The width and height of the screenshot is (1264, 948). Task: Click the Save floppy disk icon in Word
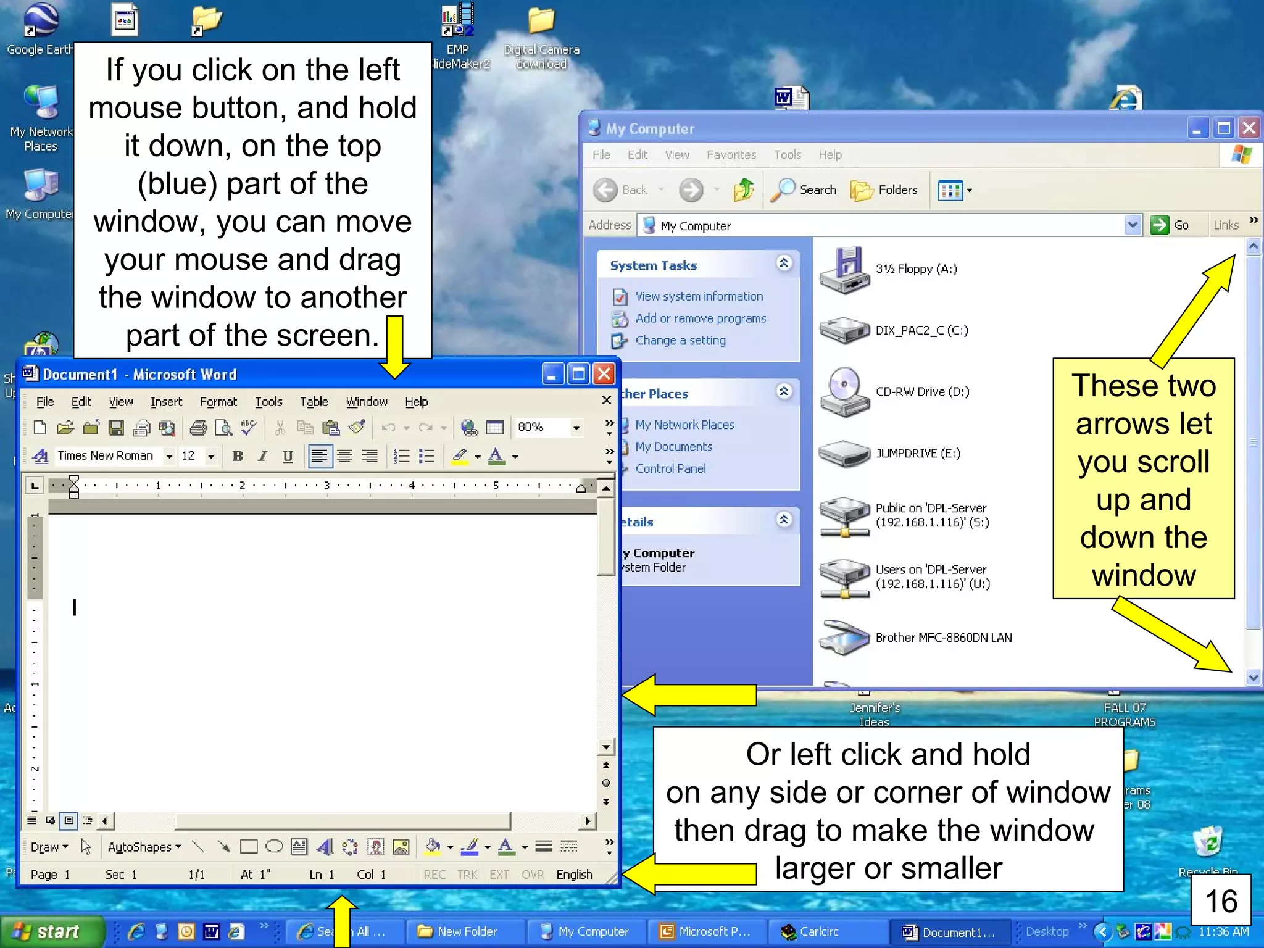click(x=116, y=427)
